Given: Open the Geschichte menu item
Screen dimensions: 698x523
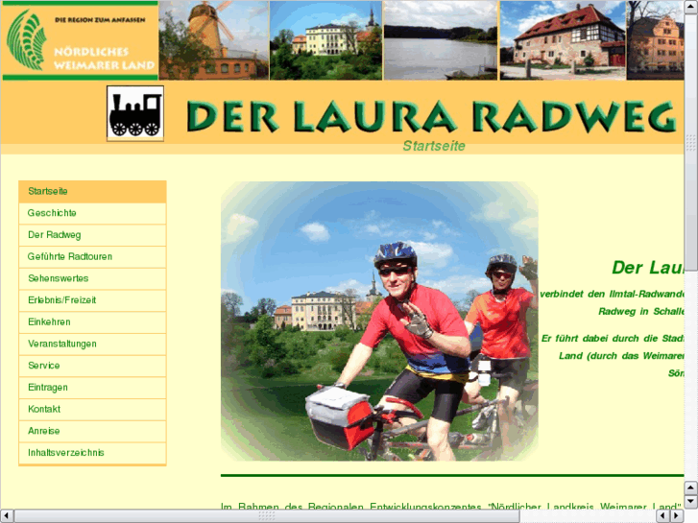Looking at the screenshot, I should [92, 213].
